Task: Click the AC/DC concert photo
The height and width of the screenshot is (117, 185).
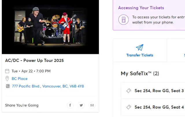Action: (50, 27)
